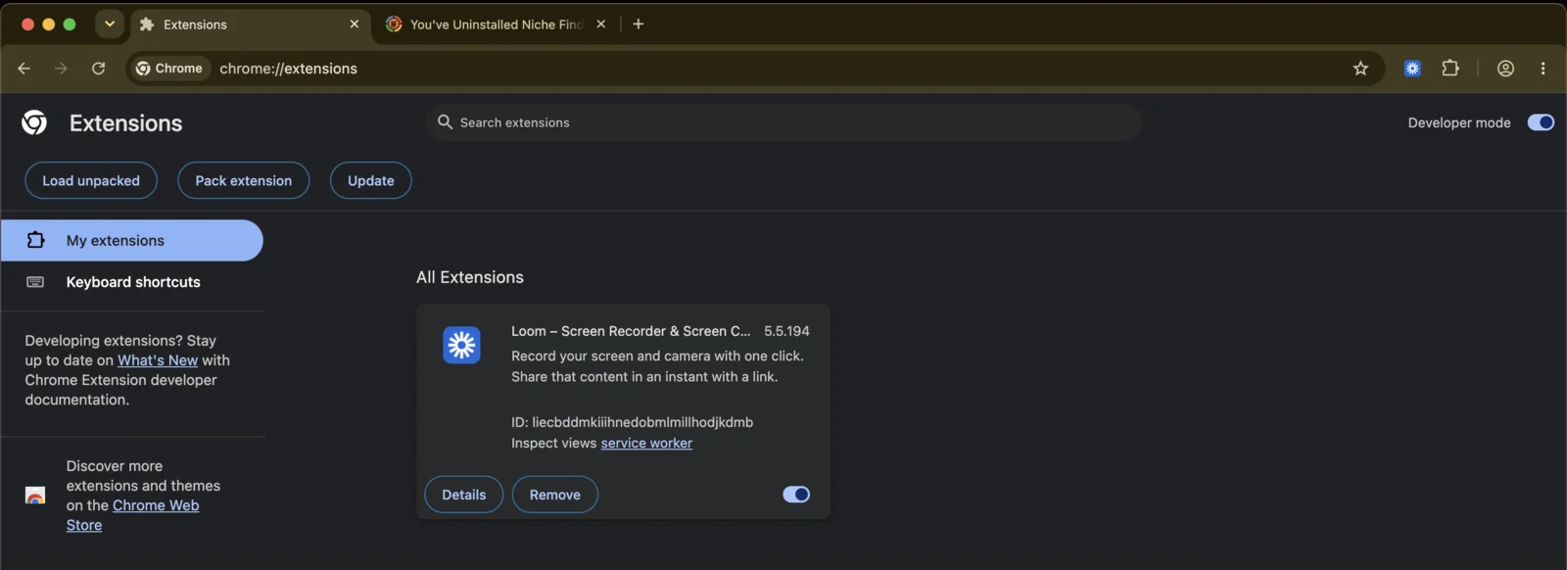Click the Load unpacked button

pos(91,180)
